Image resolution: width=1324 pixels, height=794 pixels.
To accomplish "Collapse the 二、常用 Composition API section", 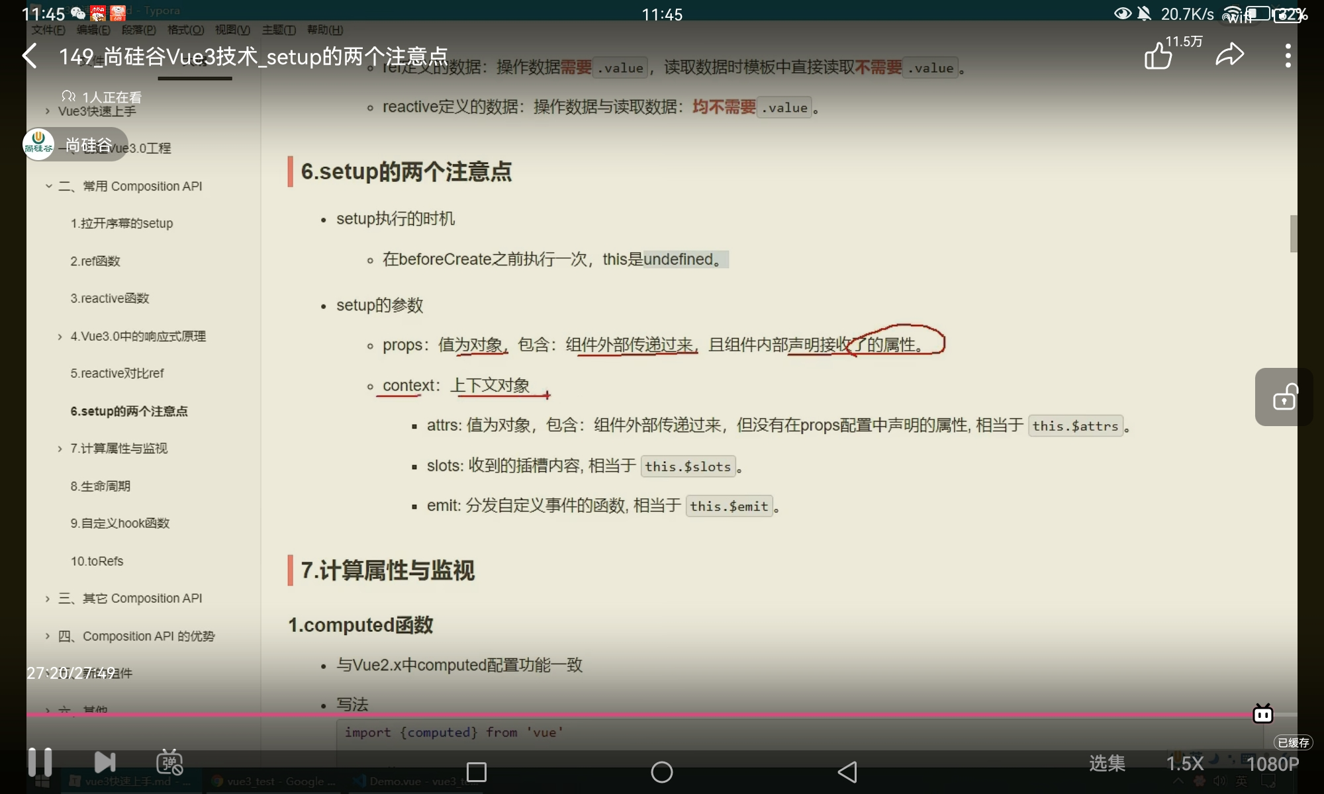I will point(48,187).
